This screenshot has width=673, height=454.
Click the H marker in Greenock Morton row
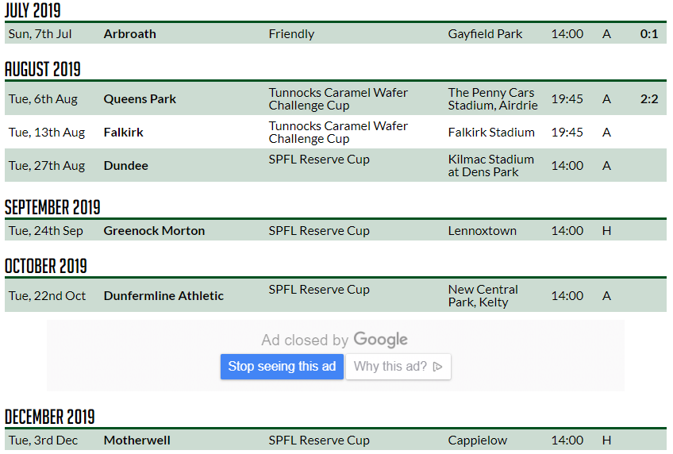point(606,231)
